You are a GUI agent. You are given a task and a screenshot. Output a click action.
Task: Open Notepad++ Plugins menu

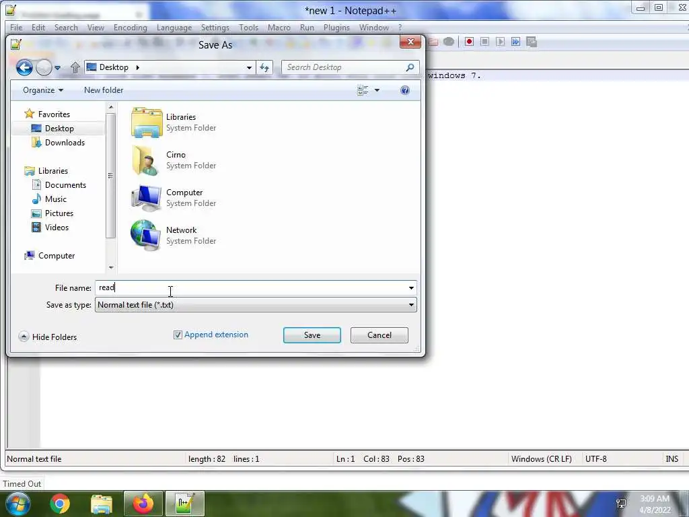tap(336, 27)
